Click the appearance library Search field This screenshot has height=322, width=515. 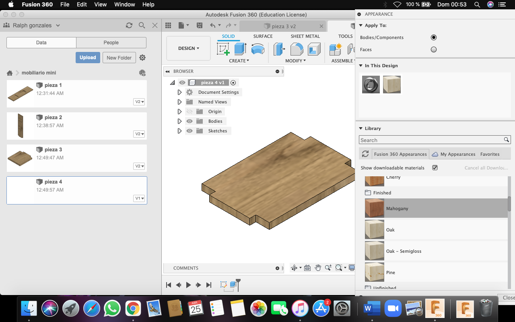[431, 140]
